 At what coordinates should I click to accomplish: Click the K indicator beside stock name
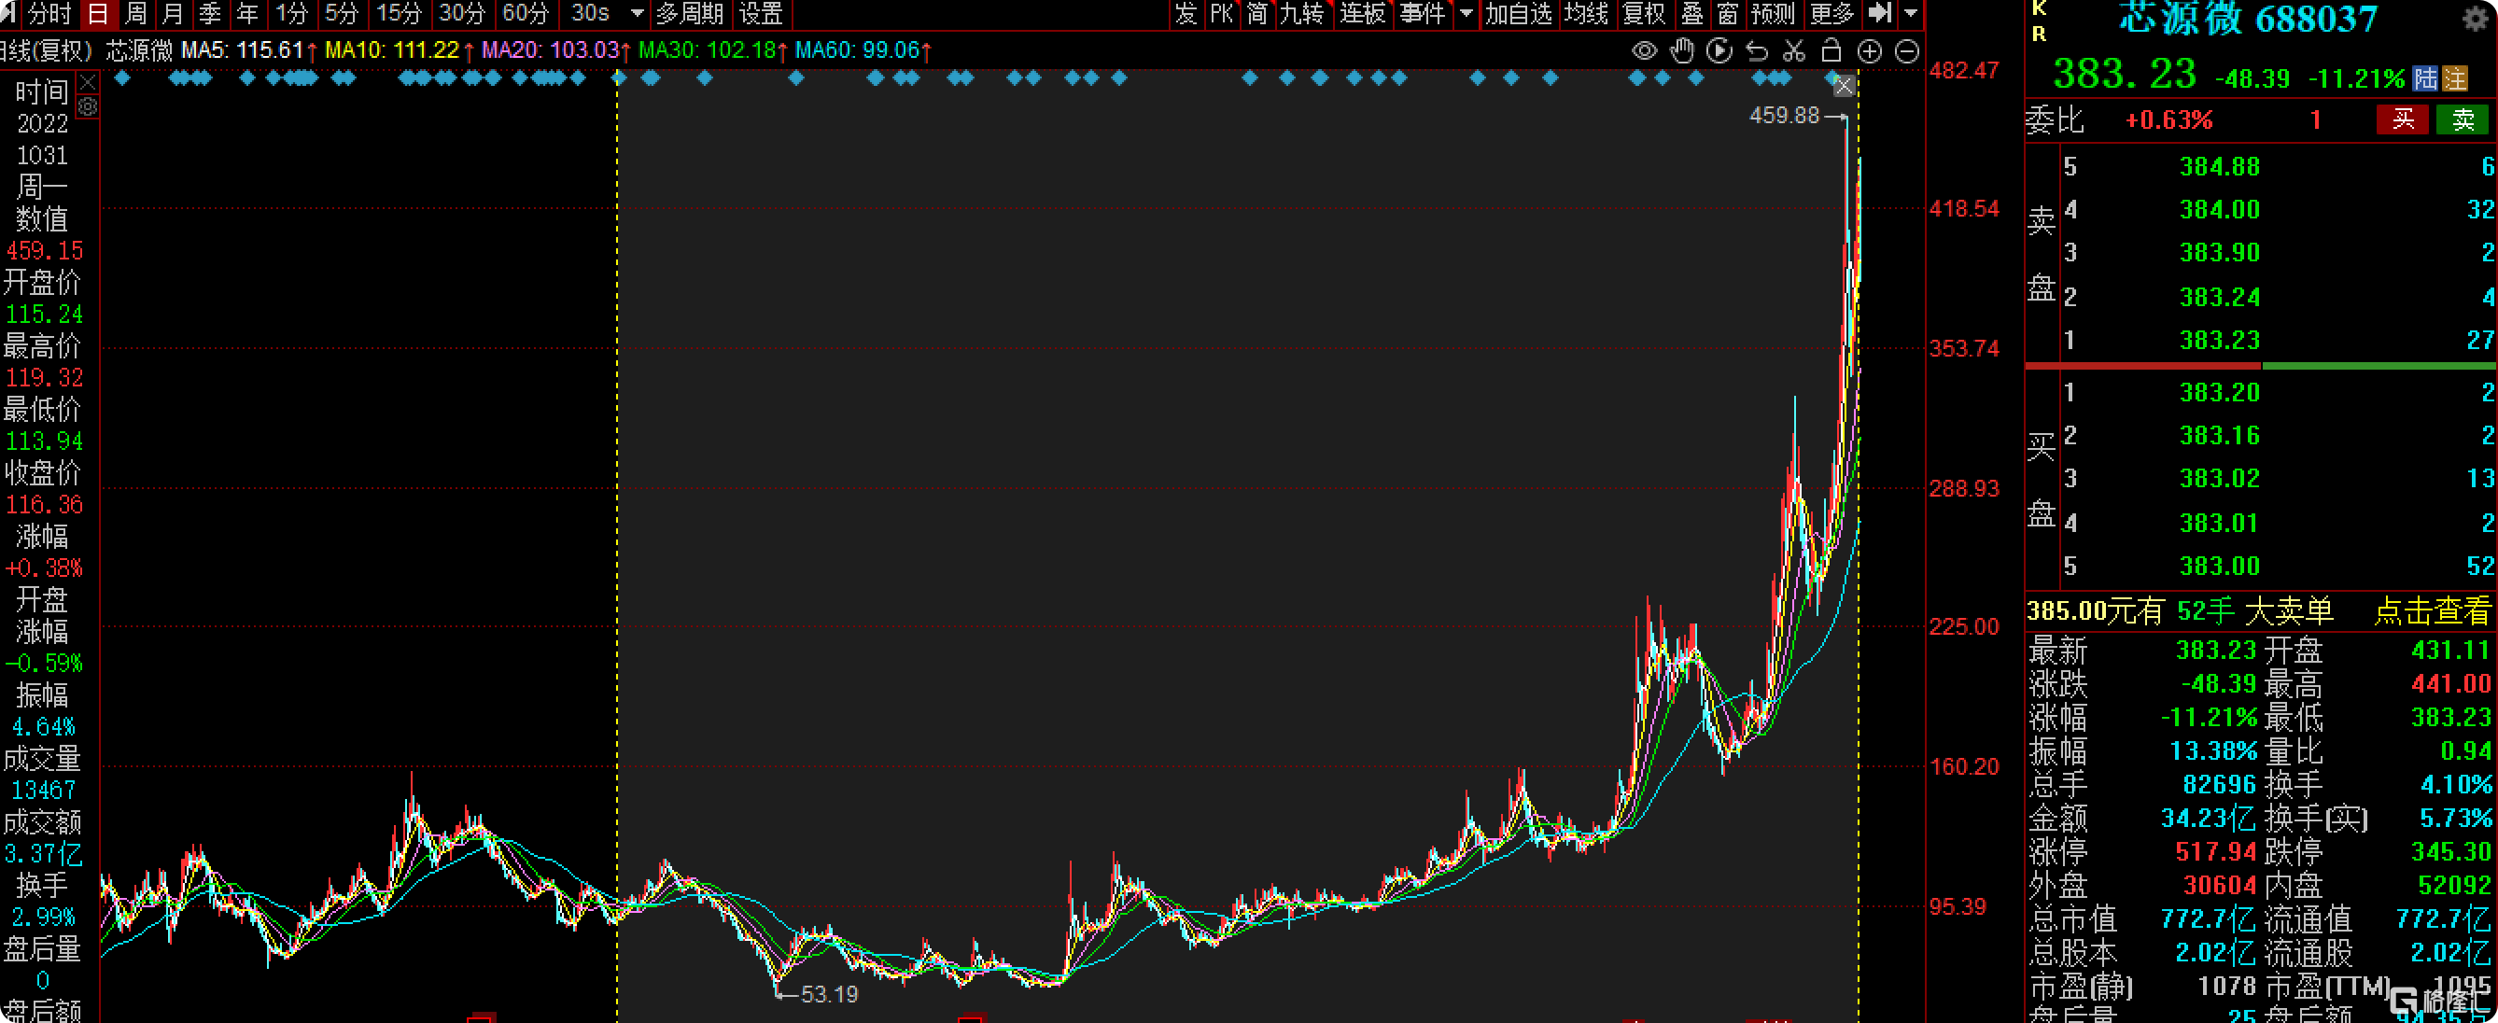2040,8
